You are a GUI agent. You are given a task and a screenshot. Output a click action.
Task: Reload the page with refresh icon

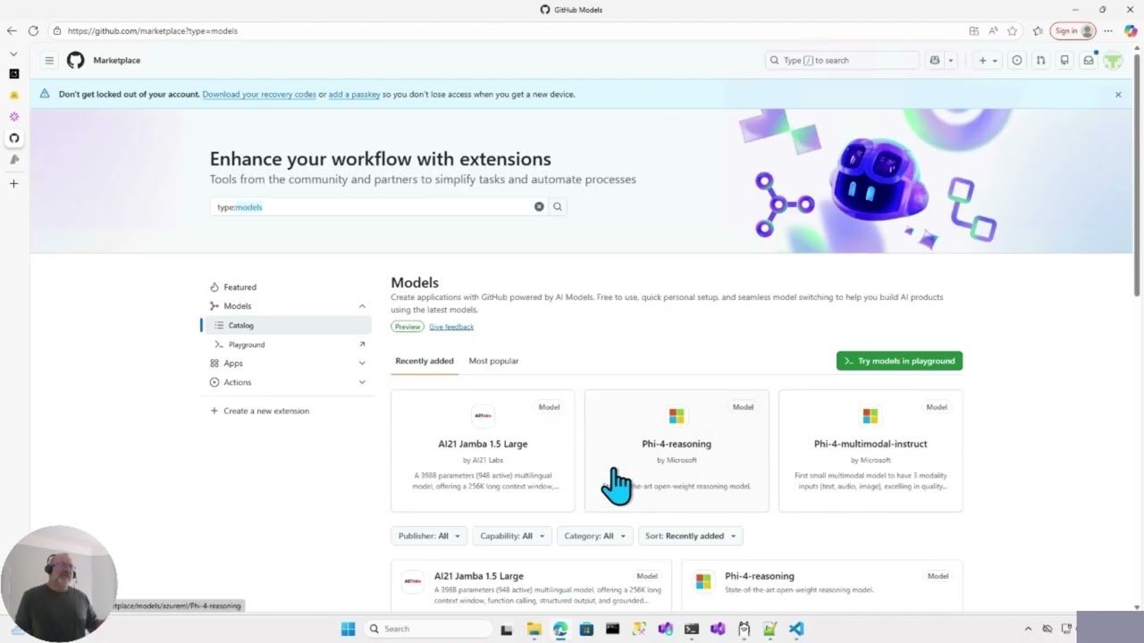point(33,30)
